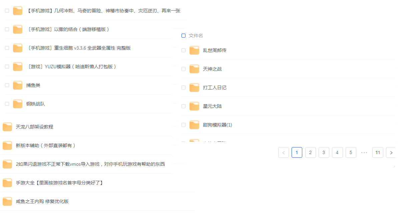The width and height of the screenshot is (399, 213).
Task: Click folder icon beside 咸鱼之王内购
Action: tap(7, 201)
